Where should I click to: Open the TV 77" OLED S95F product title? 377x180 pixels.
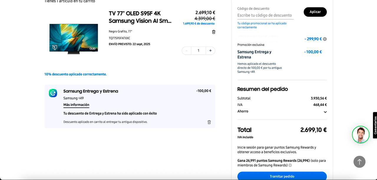(x=140, y=17)
